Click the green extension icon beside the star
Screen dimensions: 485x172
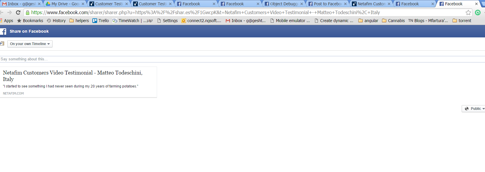click(x=478, y=12)
